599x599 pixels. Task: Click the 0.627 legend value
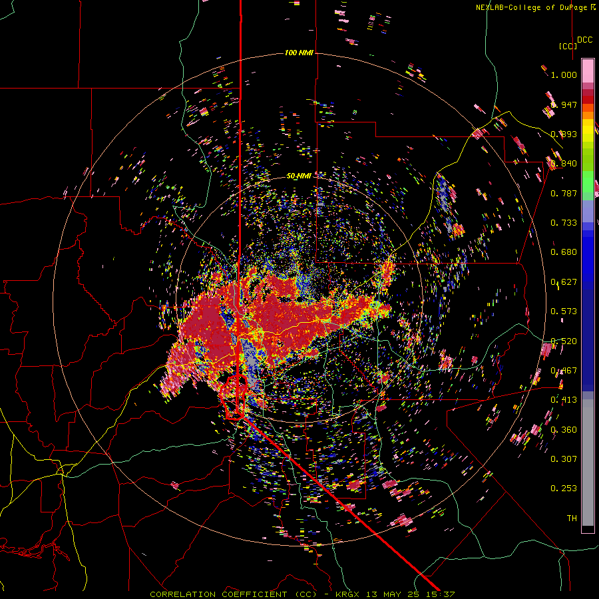564,282
